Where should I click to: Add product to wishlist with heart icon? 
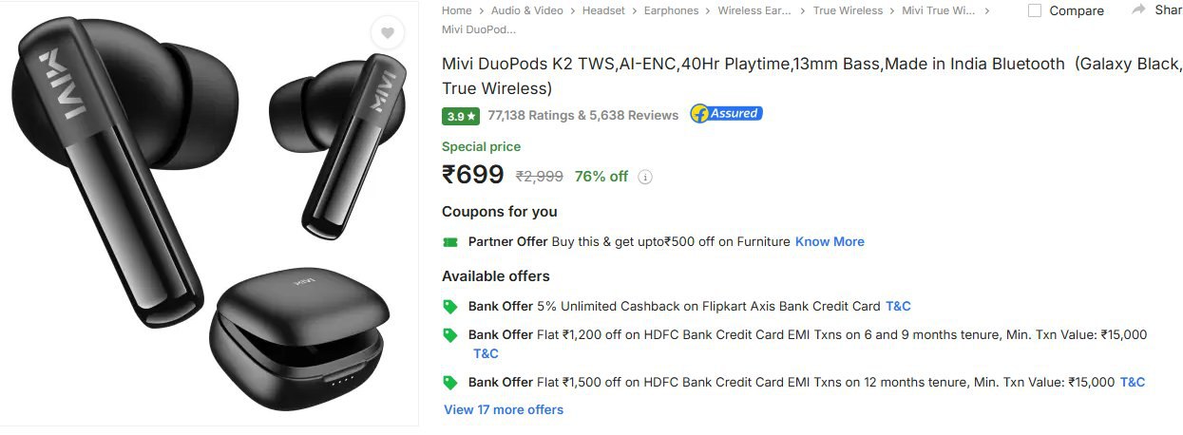387,33
